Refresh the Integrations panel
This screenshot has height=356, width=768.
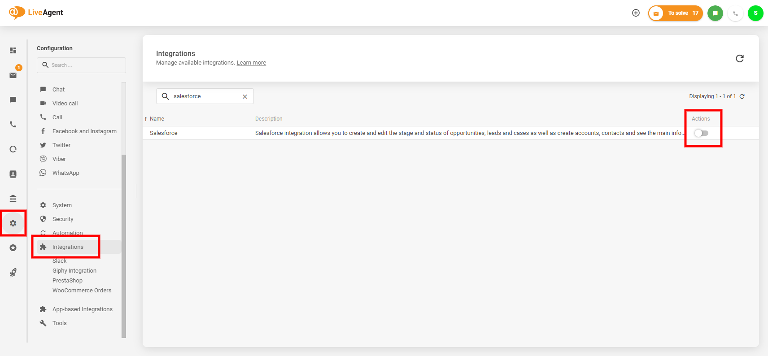point(740,58)
